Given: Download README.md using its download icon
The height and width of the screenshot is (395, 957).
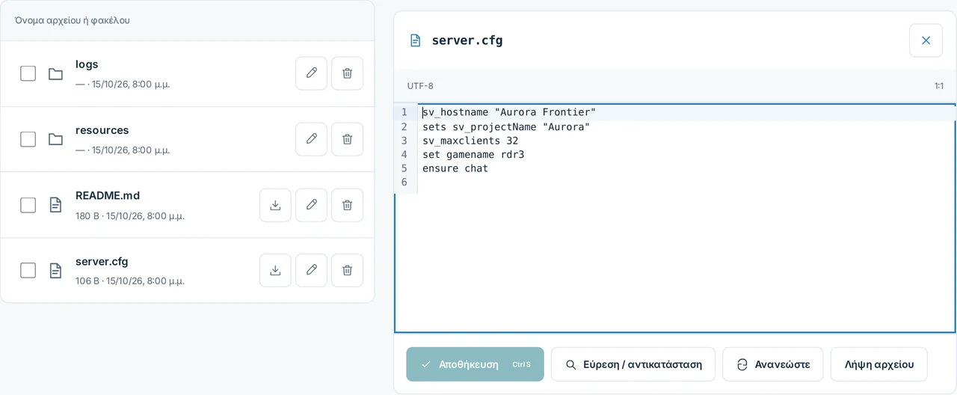Looking at the screenshot, I should (x=275, y=205).
